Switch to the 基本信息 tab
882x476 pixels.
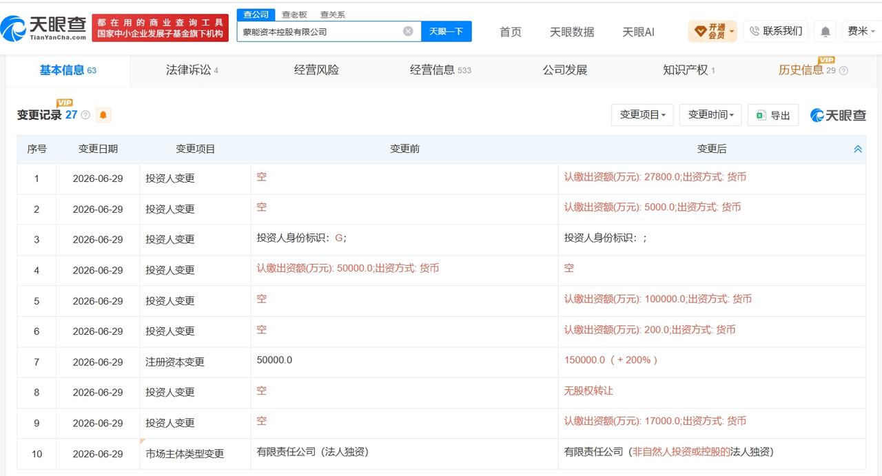[68, 70]
